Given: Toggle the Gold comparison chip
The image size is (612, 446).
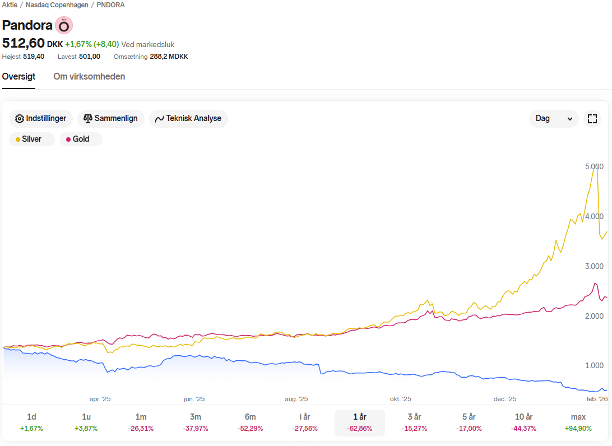Looking at the screenshot, I should coord(81,140).
